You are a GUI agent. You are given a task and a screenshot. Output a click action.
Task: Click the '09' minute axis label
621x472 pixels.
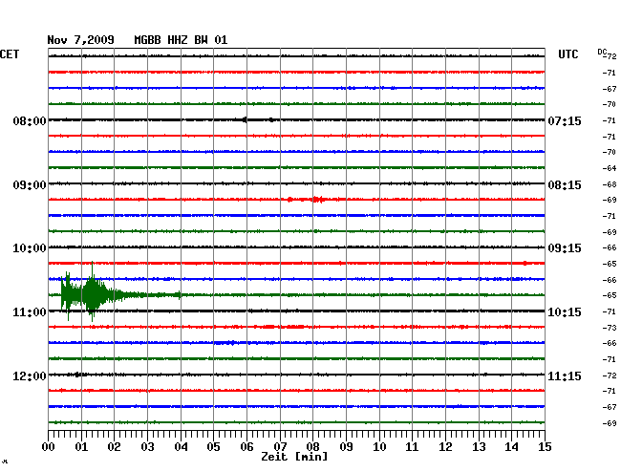point(346,446)
